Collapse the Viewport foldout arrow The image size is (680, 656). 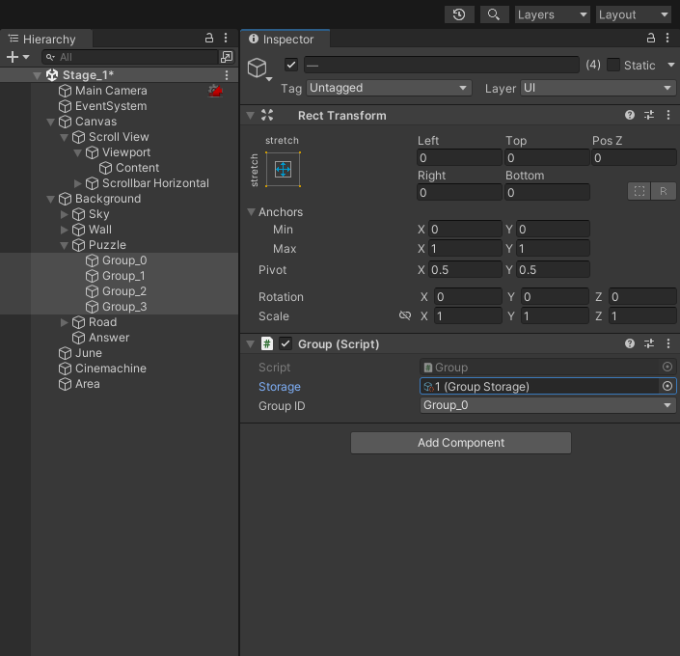tap(77, 152)
